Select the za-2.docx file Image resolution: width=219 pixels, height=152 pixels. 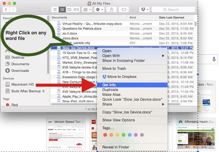70,33
